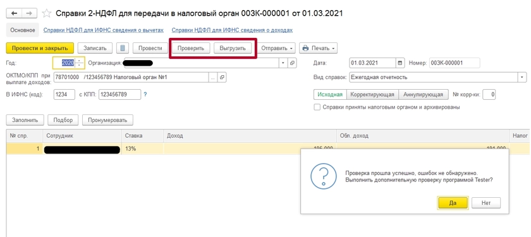Sort by Сотрудник column header
531x237 pixels.
(x=82, y=136)
